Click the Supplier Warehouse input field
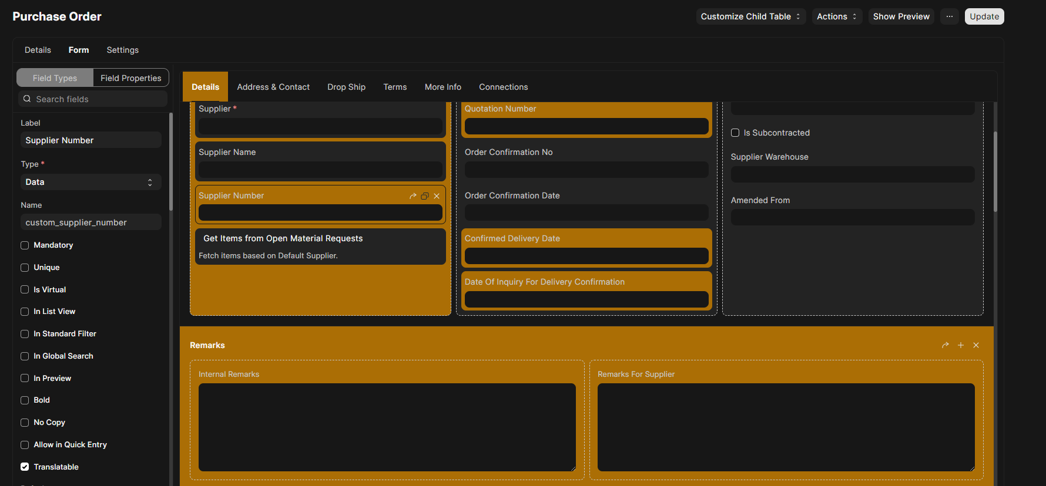1046x486 pixels. (853, 174)
